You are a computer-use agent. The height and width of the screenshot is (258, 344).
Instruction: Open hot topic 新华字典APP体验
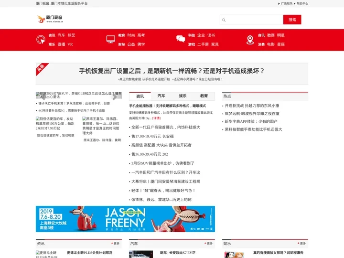[251, 121]
